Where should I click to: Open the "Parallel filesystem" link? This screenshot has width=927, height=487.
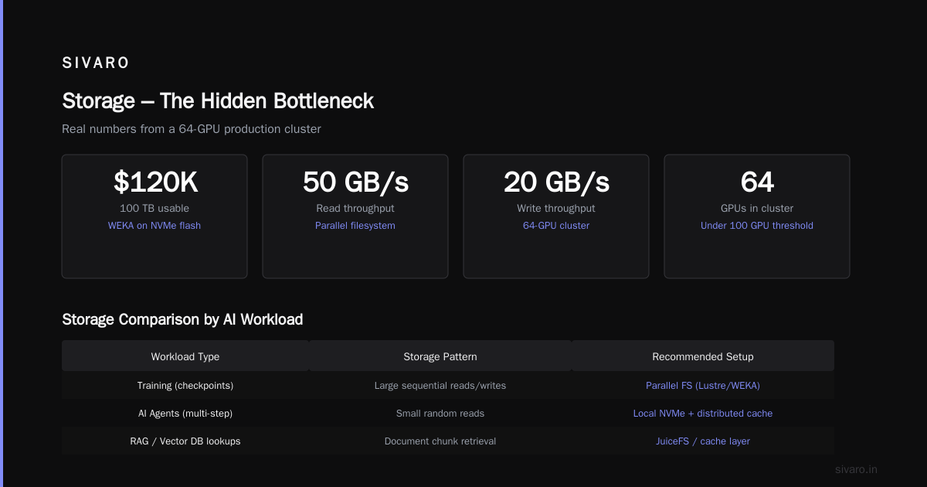355,226
